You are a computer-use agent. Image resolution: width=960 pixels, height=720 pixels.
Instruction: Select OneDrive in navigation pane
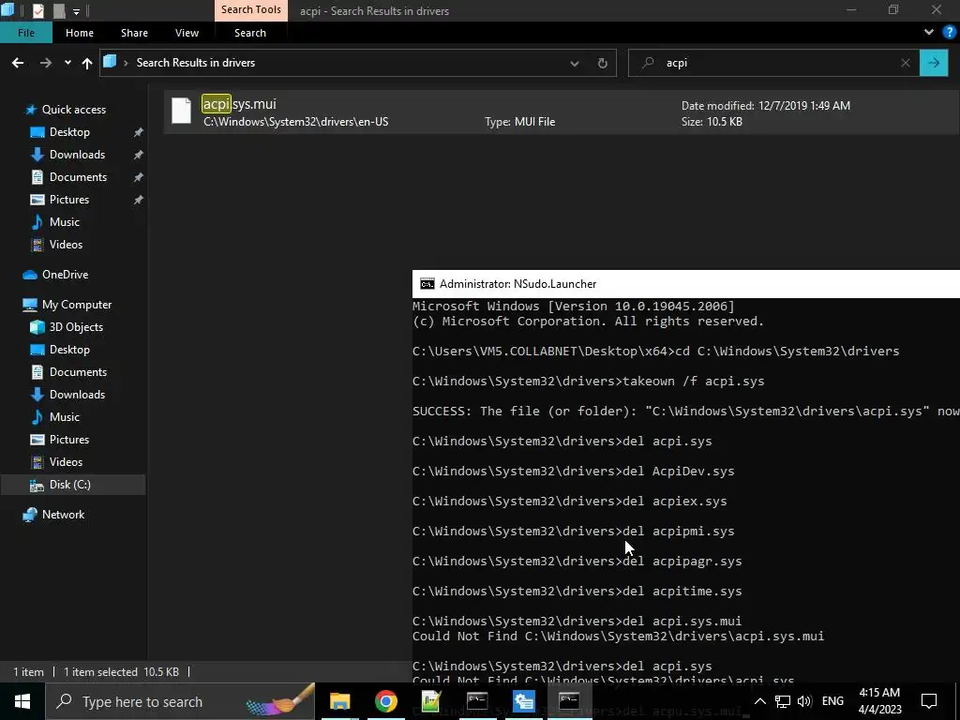65,275
